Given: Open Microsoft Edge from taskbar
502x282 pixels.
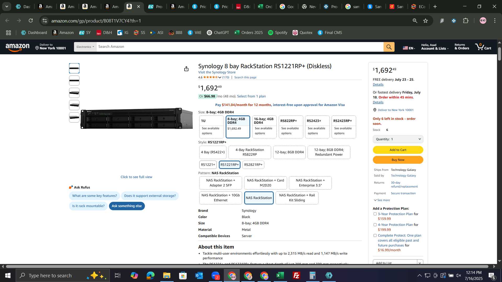Looking at the screenshot, I should pos(150,275).
